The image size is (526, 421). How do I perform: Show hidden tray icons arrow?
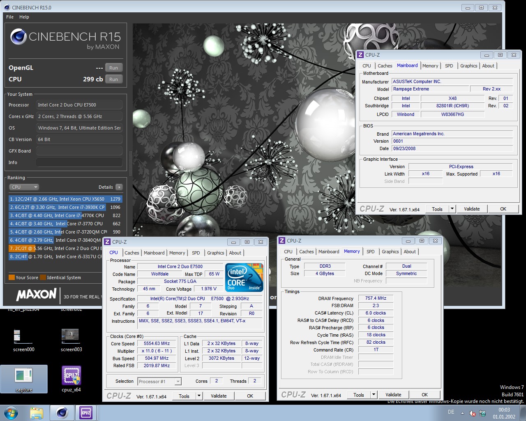pyautogui.click(x=462, y=413)
